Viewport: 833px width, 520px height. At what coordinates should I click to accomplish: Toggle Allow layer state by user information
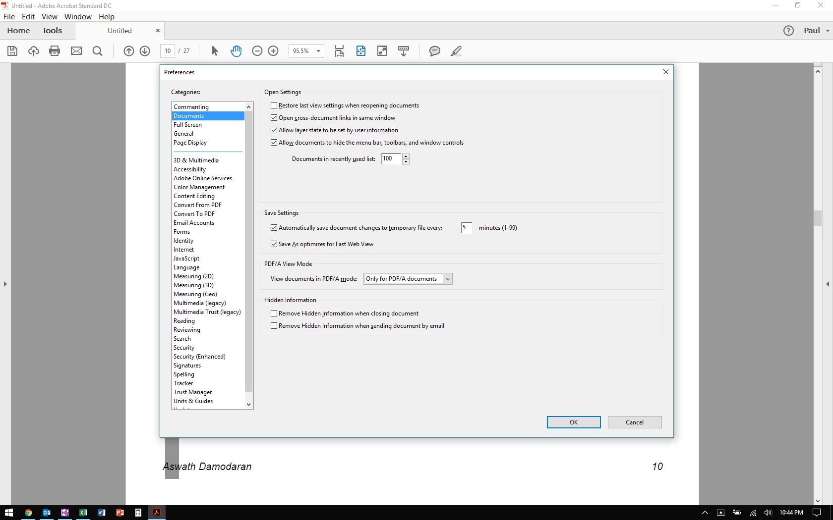pos(274,130)
